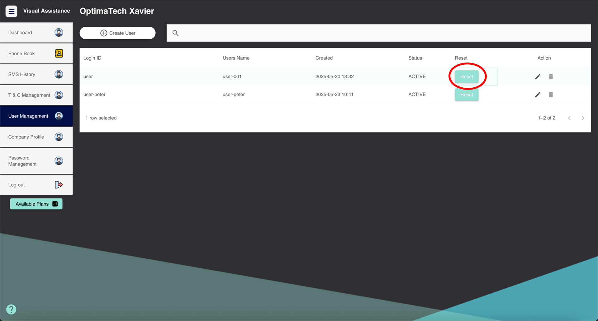This screenshot has width=598, height=321.
Task: Reset password for user-peter
Action: point(467,95)
